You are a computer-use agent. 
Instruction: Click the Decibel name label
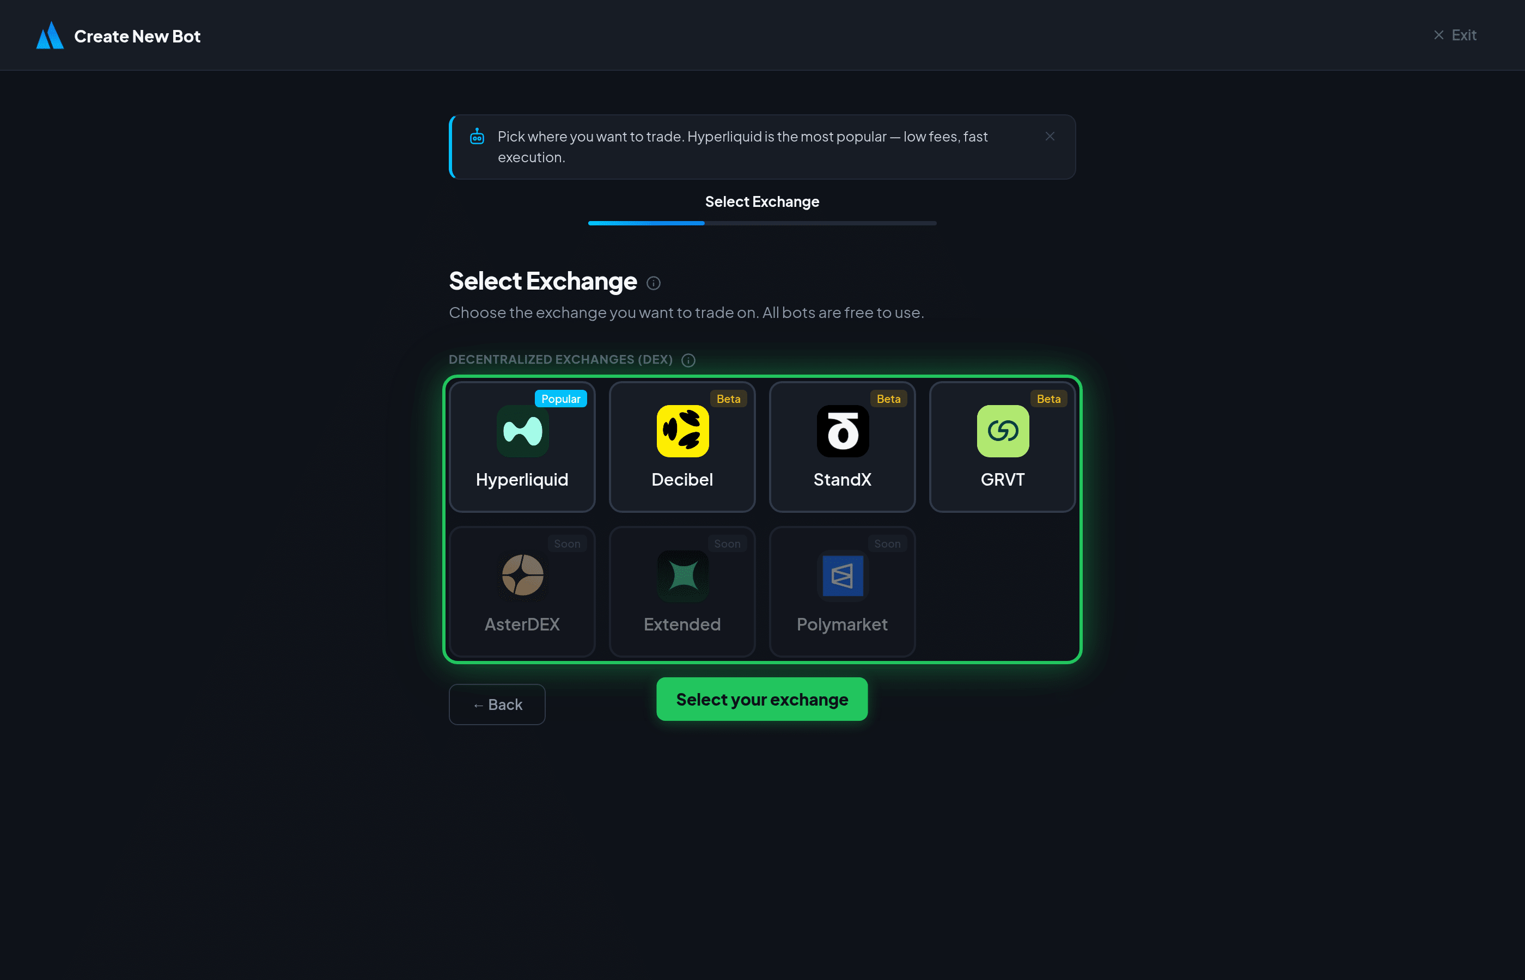click(682, 479)
